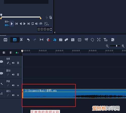Toggle ripple editing on the voice track
This screenshot has height=113, width=126.
[8, 85]
